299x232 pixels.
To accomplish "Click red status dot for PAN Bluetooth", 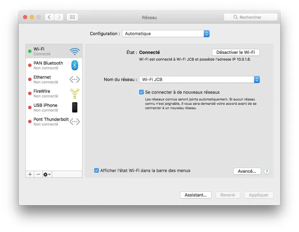I will [30, 65].
